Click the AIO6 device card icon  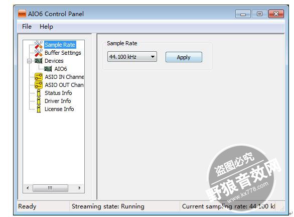(48, 69)
